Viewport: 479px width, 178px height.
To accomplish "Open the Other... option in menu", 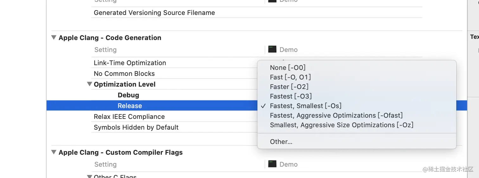I will tap(281, 142).
